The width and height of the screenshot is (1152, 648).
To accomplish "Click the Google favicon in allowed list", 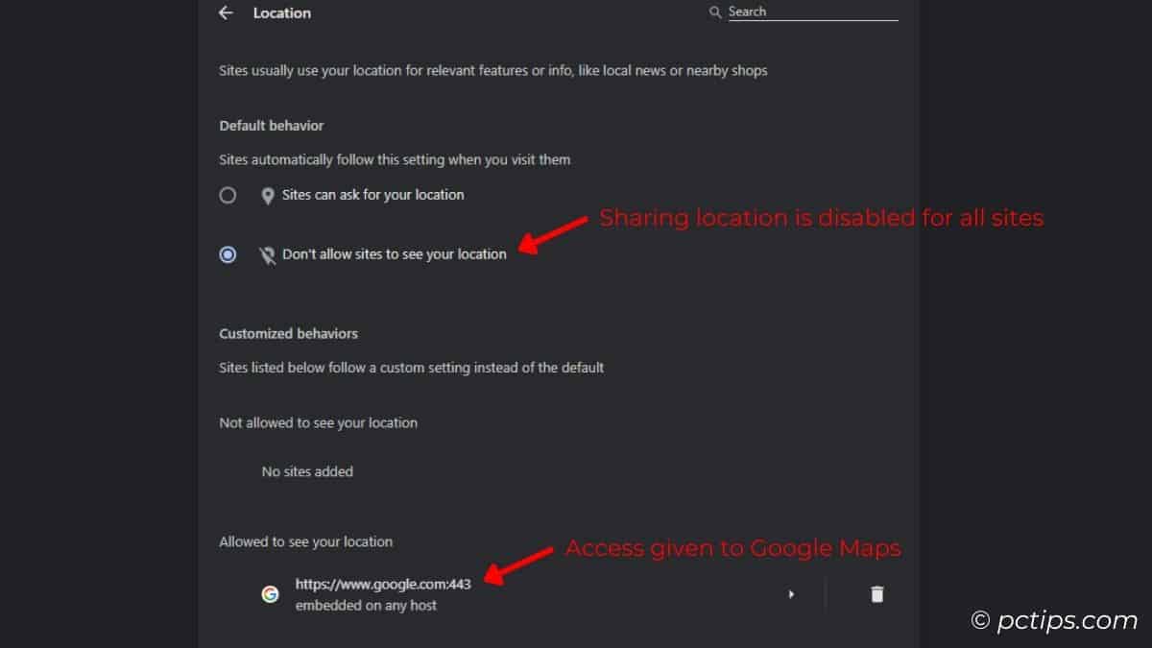I will tap(271, 594).
